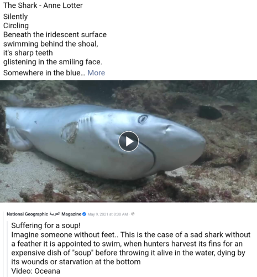The height and width of the screenshot is (277, 257).
Task: Play the shark video
Action: (128, 141)
